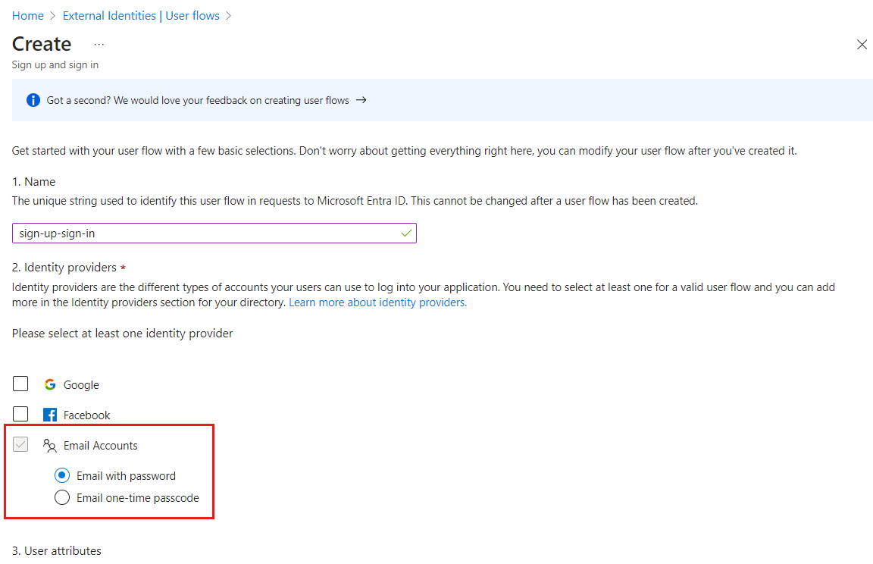
Task: Click the green checkmark in the name field
Action: pos(406,233)
